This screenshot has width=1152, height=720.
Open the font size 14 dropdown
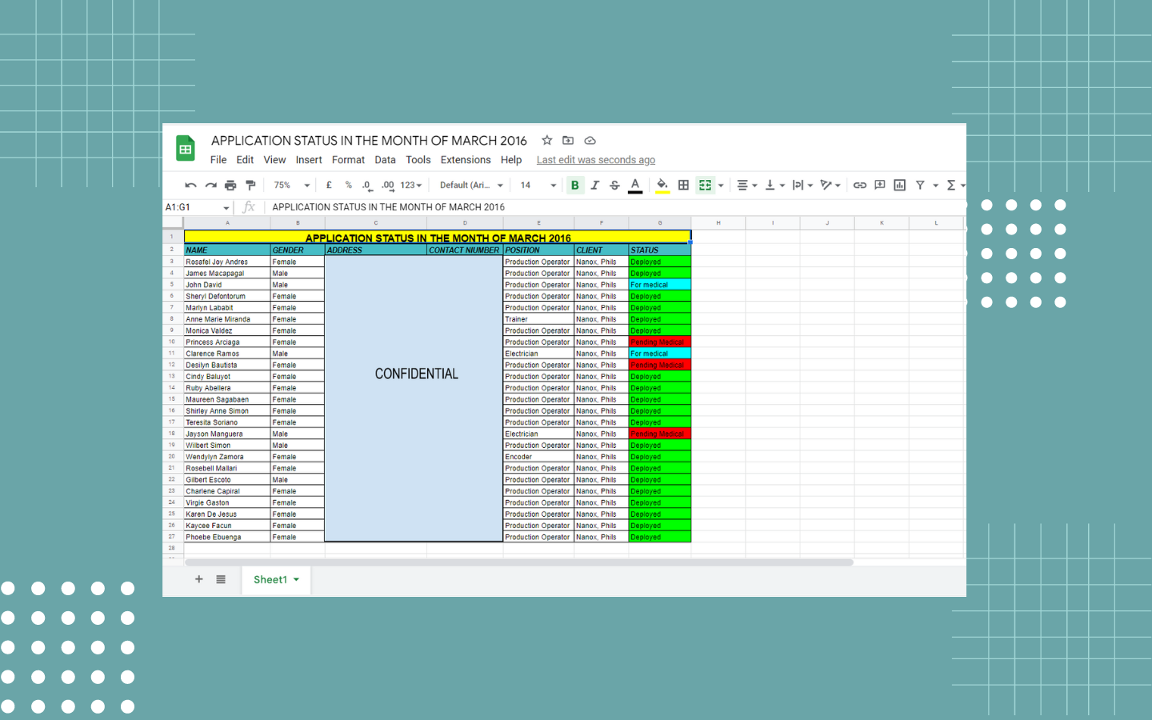(538, 185)
